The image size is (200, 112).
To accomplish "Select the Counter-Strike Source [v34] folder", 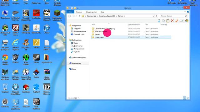I will (x=105, y=29).
